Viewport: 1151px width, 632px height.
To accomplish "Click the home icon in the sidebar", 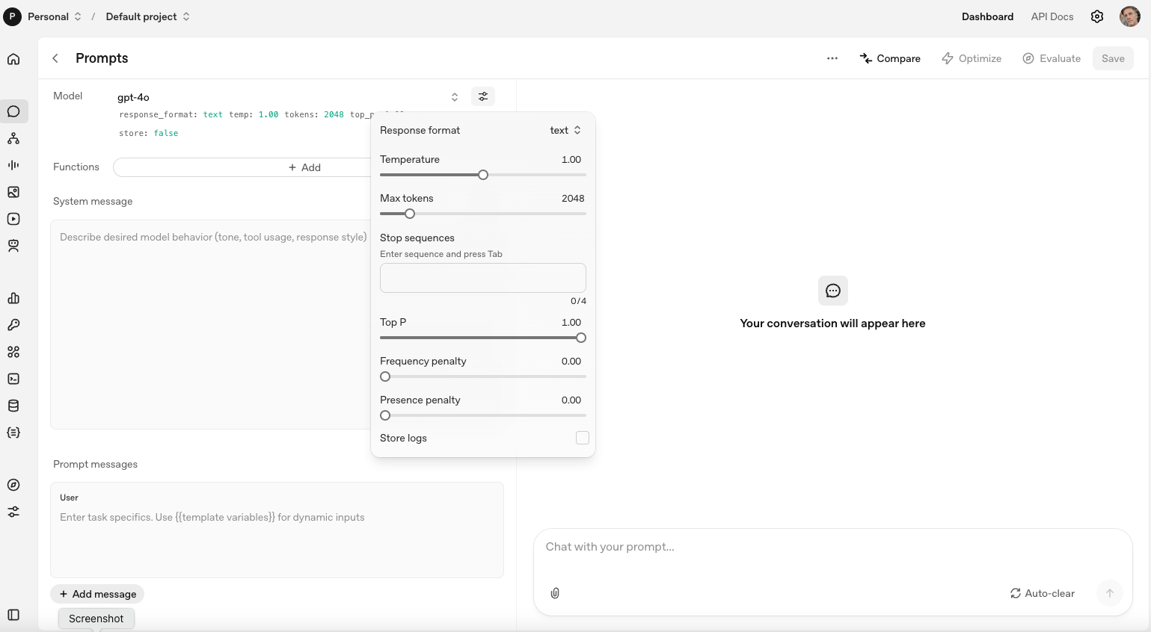I will tap(13, 59).
